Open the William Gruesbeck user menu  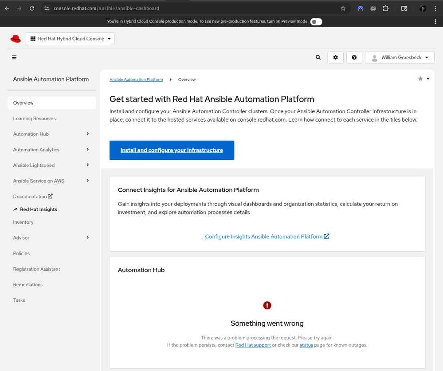400,57
